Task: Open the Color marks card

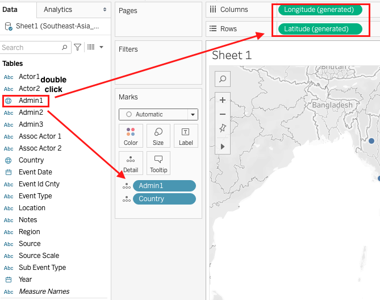Action: coord(131,136)
